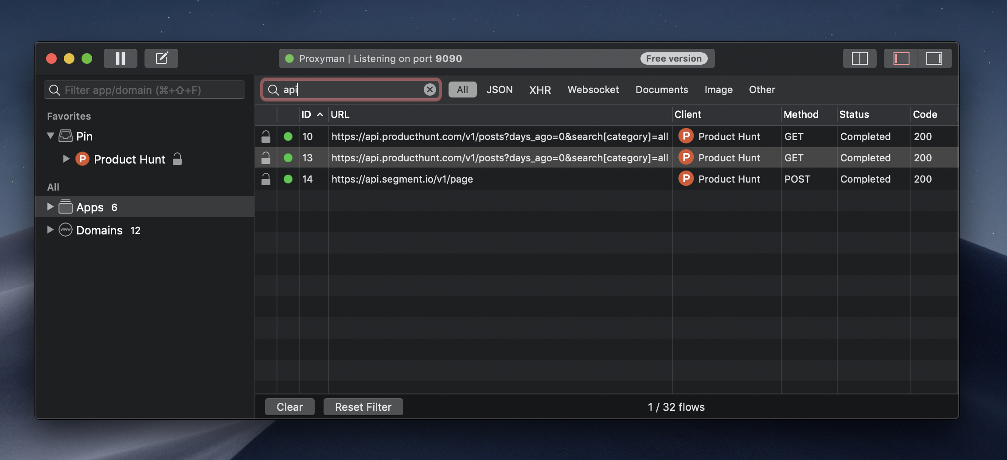Pause recording with the pause button
Viewport: 1007px width, 460px height.
tap(120, 58)
